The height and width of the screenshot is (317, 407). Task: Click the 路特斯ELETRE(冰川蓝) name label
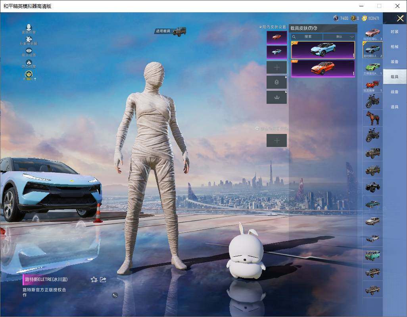tap(46, 279)
